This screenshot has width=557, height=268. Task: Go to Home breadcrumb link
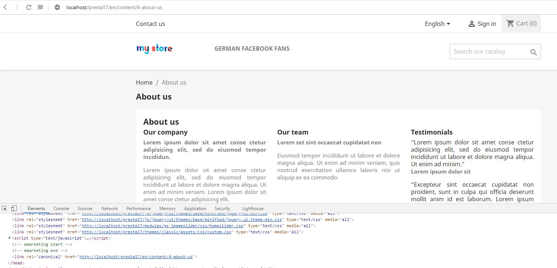(x=144, y=82)
